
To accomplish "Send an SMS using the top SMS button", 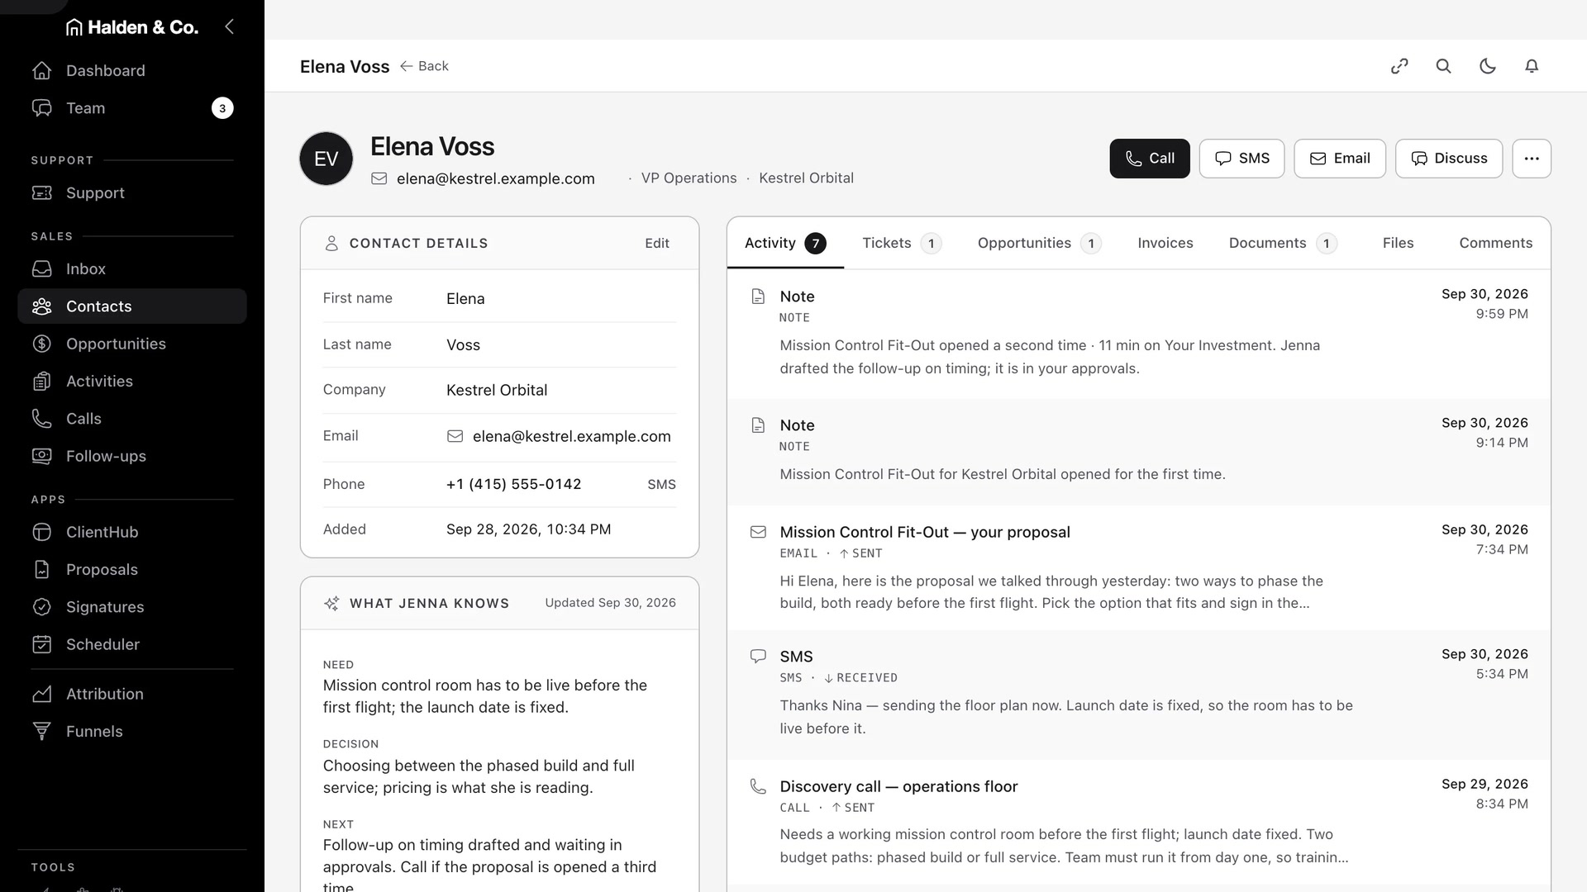I will coord(1241,159).
